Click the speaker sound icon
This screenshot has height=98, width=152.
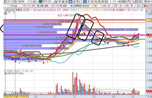tap(35, 2)
